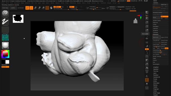The height and width of the screenshot is (96, 171).
Task: Open the Document menu
Action: click(x=17, y=3)
